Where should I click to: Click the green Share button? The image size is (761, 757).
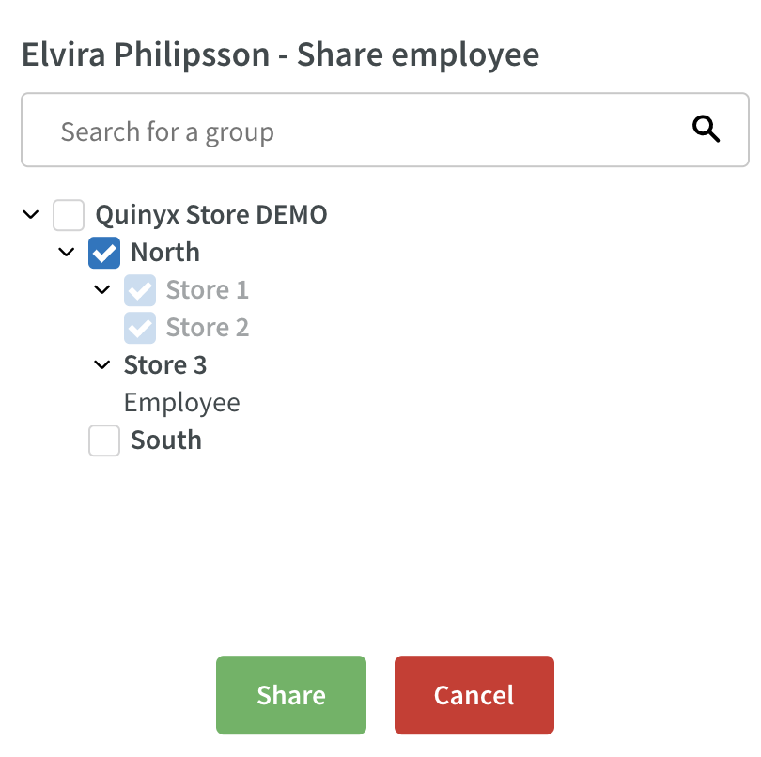[291, 695]
